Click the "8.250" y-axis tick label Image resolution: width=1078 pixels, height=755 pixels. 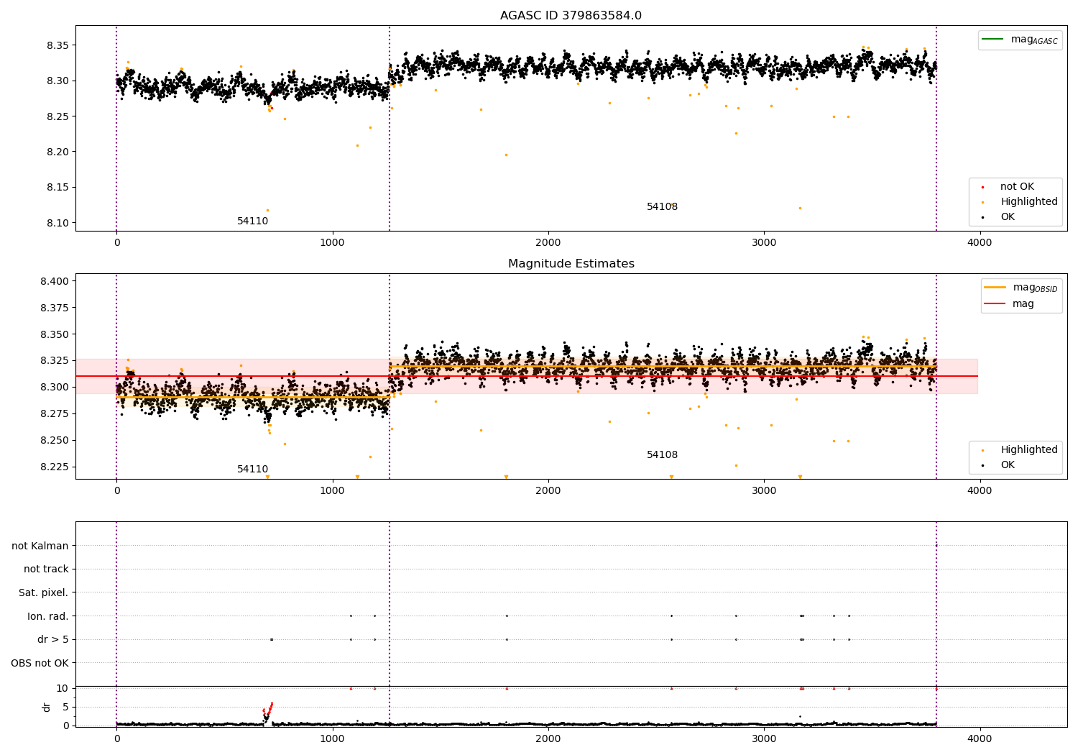(x=55, y=440)
